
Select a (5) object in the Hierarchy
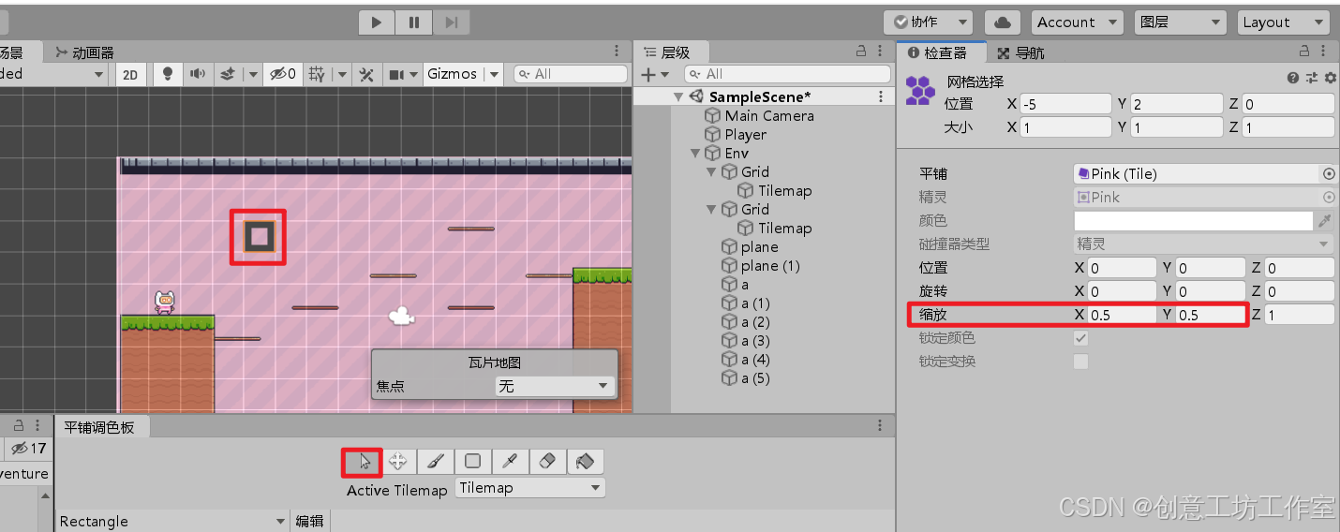755,378
